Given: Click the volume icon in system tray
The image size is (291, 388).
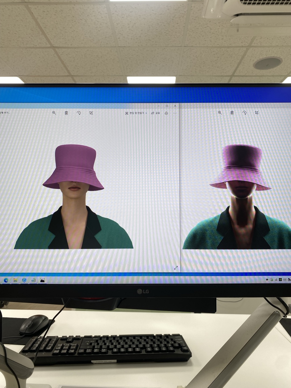Looking at the screenshot, I should click(285, 280).
